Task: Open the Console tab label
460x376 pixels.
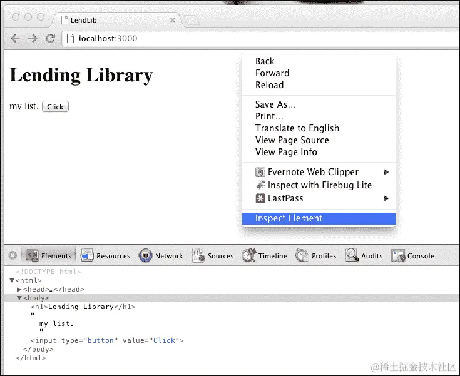Action: pyautogui.click(x=421, y=256)
